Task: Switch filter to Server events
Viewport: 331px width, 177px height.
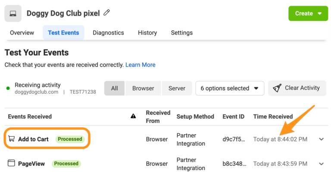Action: [x=177, y=88]
